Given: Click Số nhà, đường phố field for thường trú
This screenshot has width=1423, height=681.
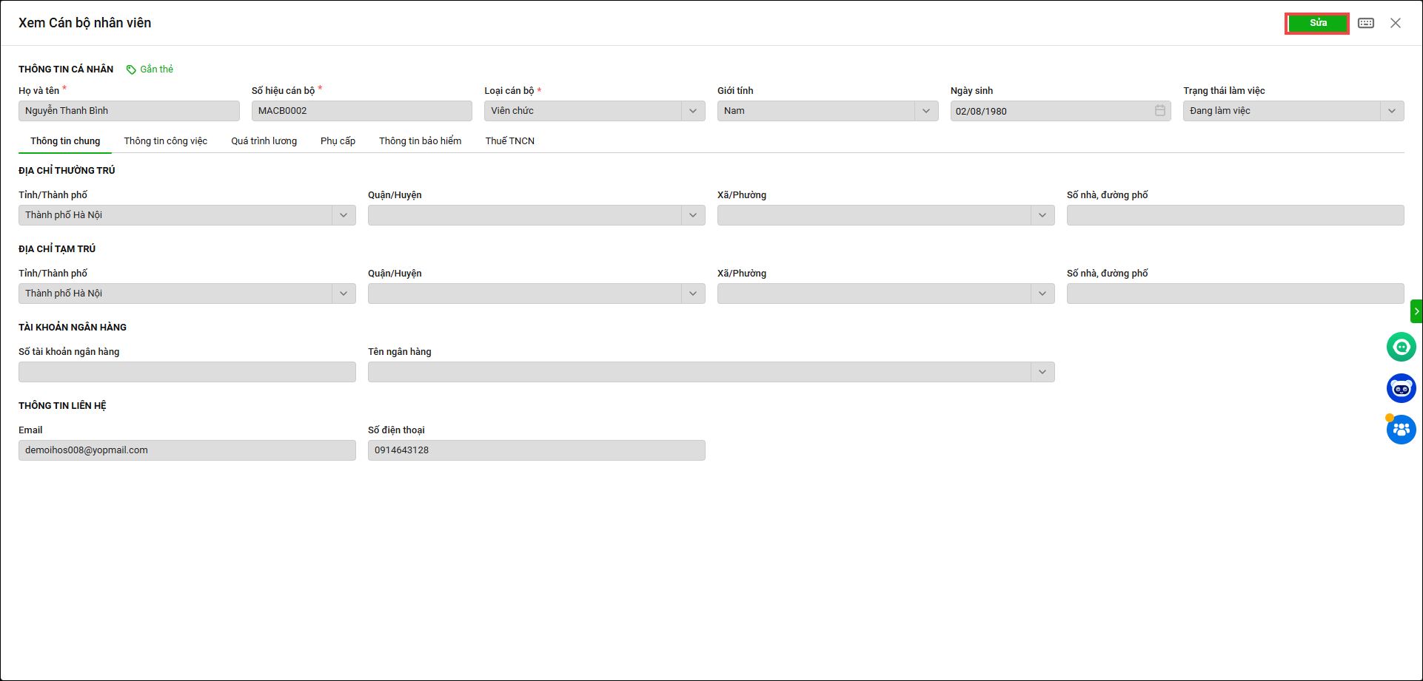Looking at the screenshot, I should [x=1236, y=215].
